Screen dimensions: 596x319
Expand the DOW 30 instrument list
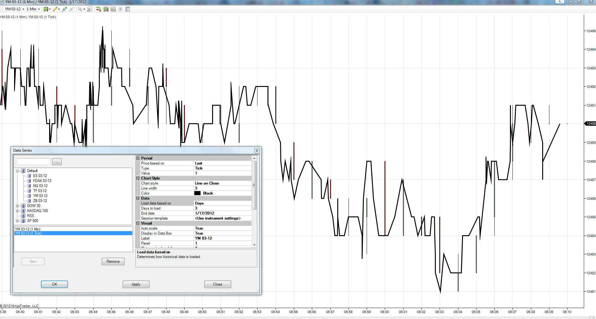(18, 206)
